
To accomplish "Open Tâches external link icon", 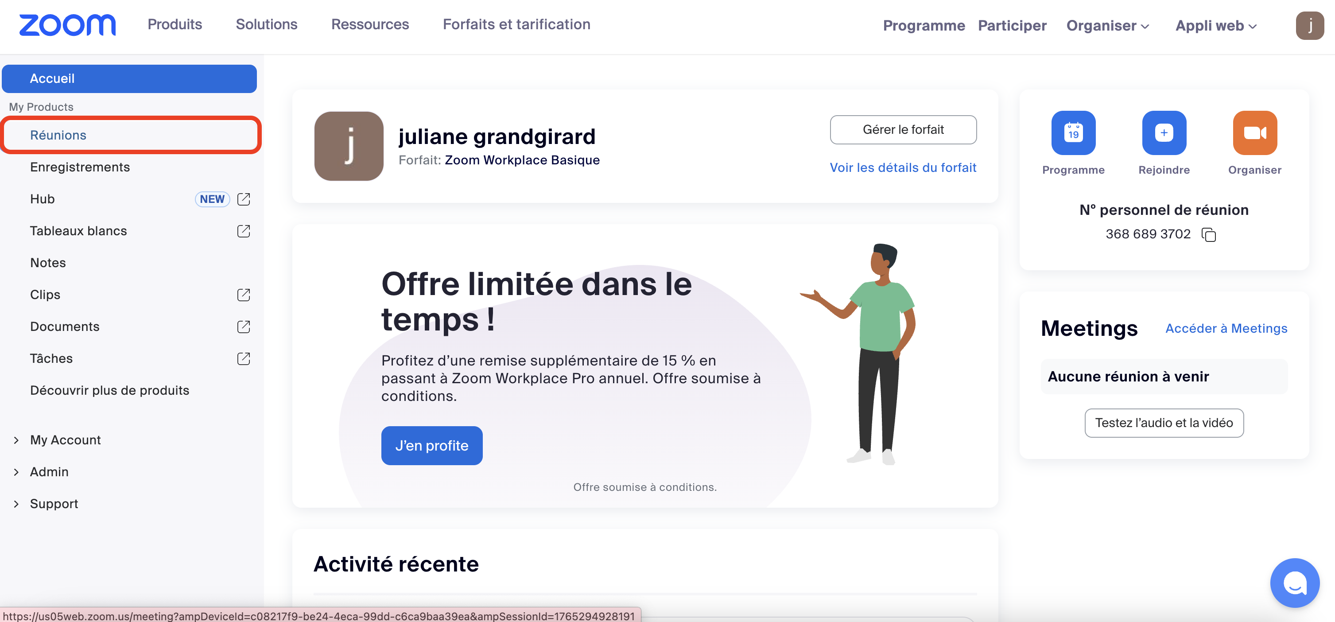I will [243, 358].
